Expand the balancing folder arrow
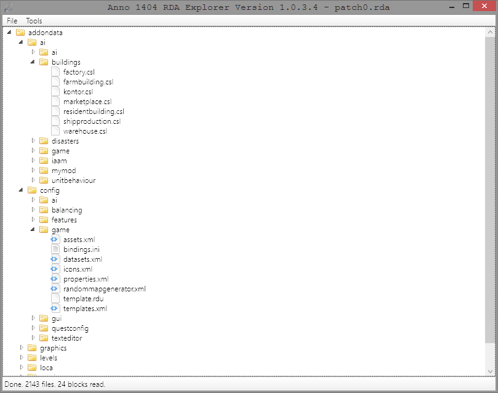 pyautogui.click(x=33, y=209)
